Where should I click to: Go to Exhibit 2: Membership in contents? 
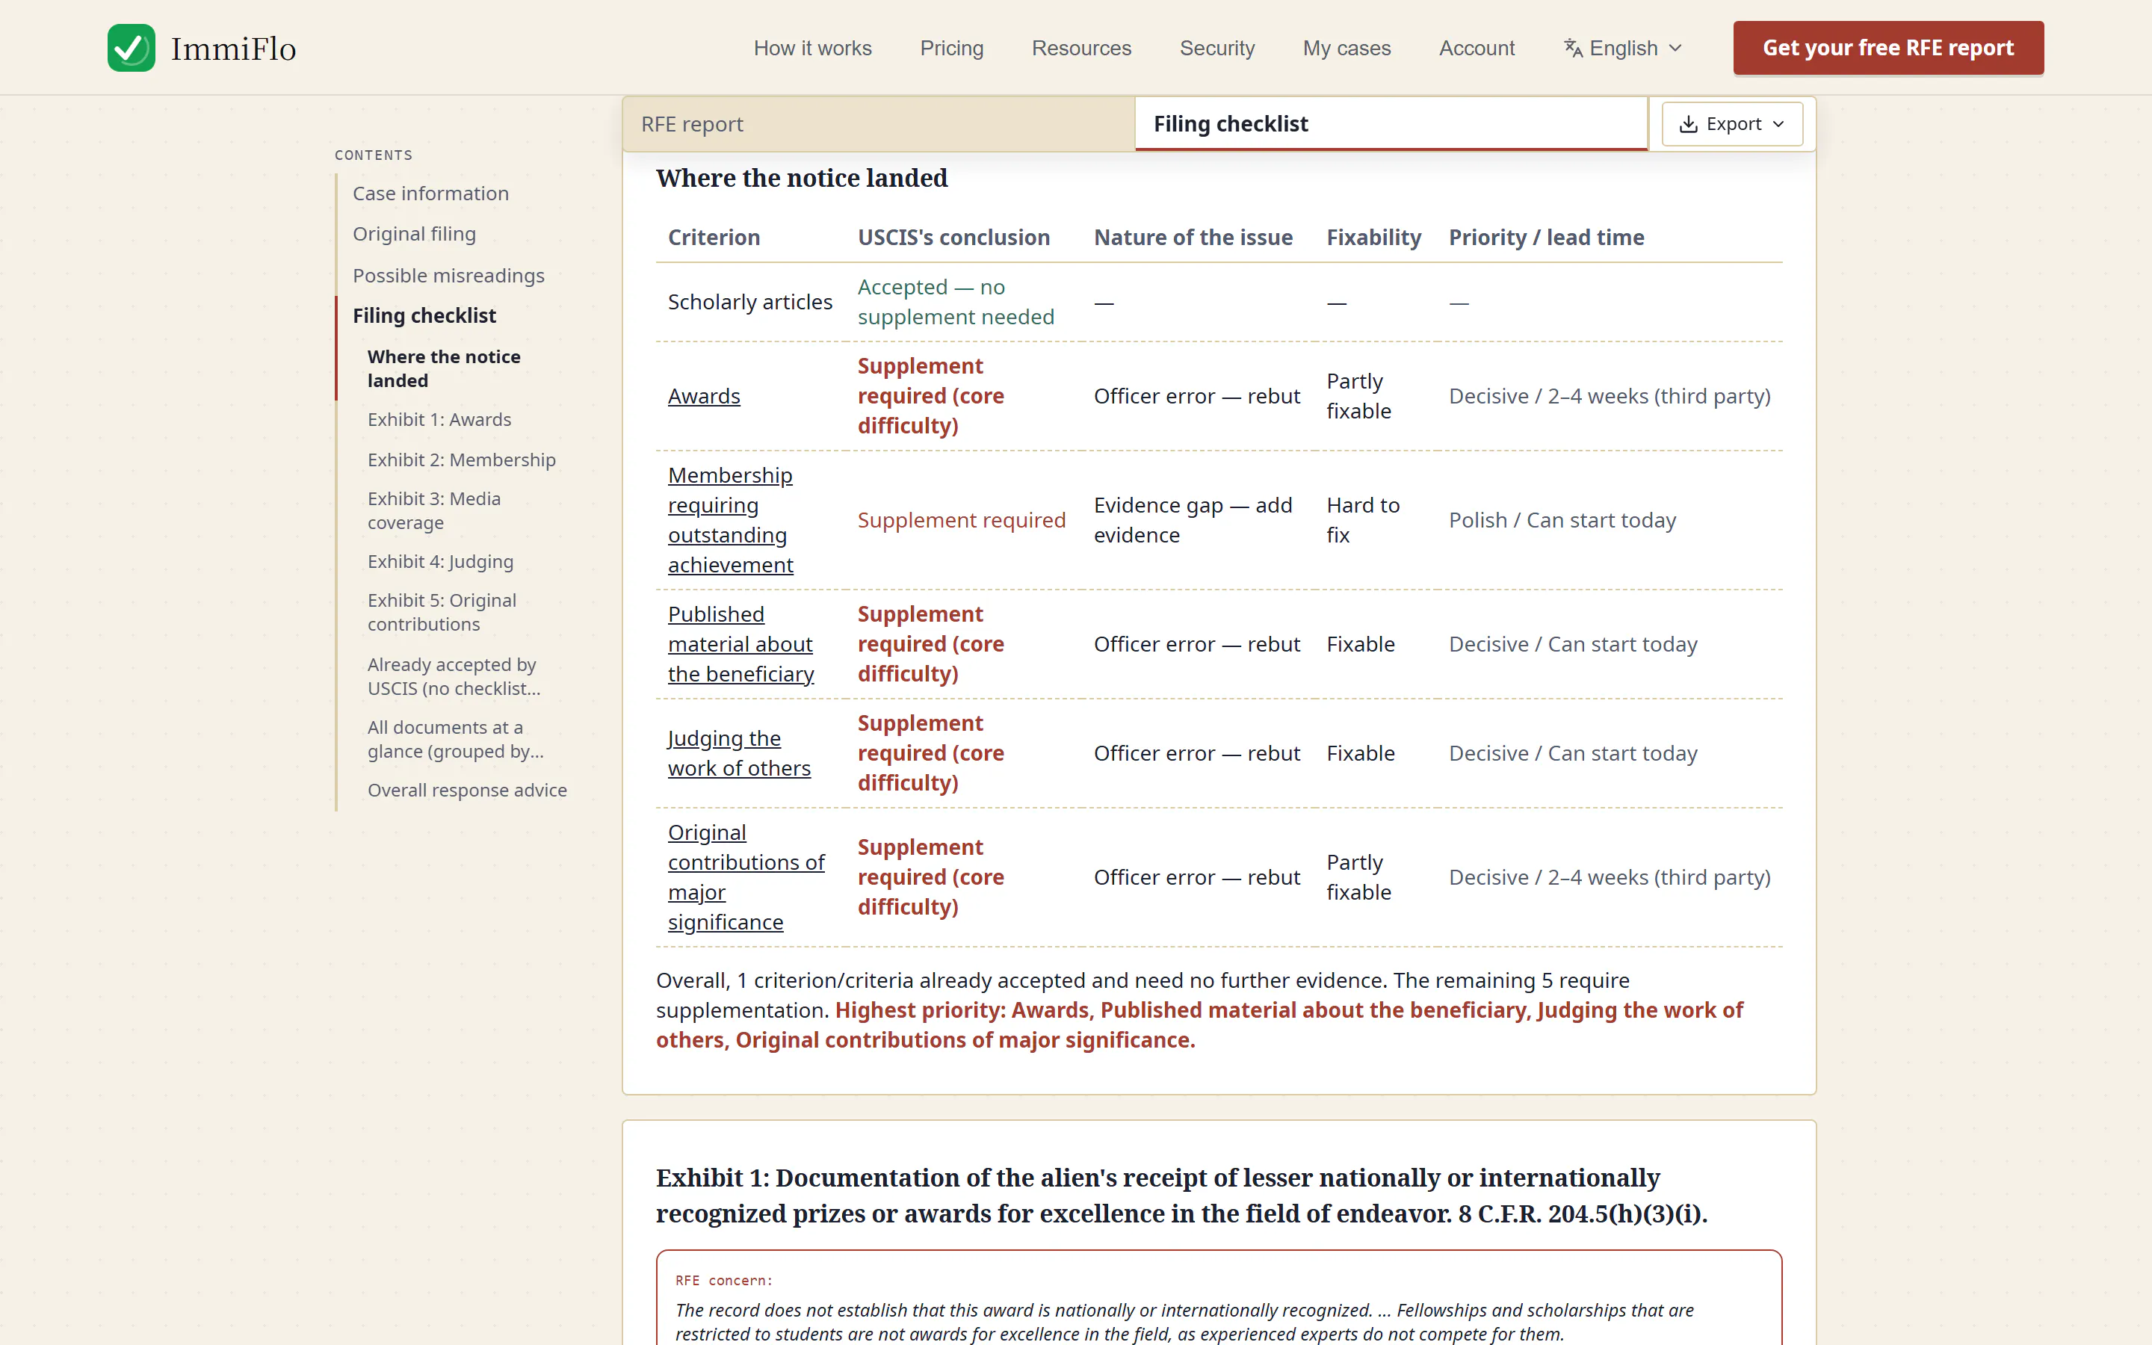coord(462,460)
